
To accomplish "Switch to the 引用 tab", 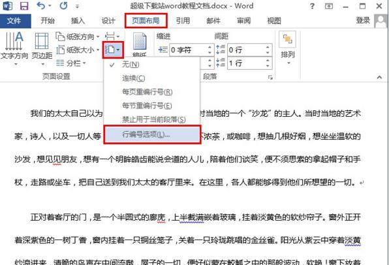I will coord(183,21).
